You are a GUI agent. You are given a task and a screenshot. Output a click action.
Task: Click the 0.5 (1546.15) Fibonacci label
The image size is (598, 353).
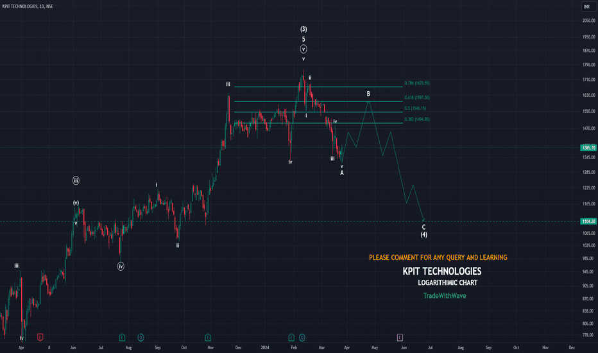[415, 108]
